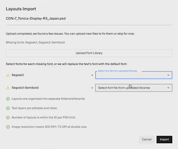
Task: Click the Select fonts for each missing font instruction
Action: point(66,64)
